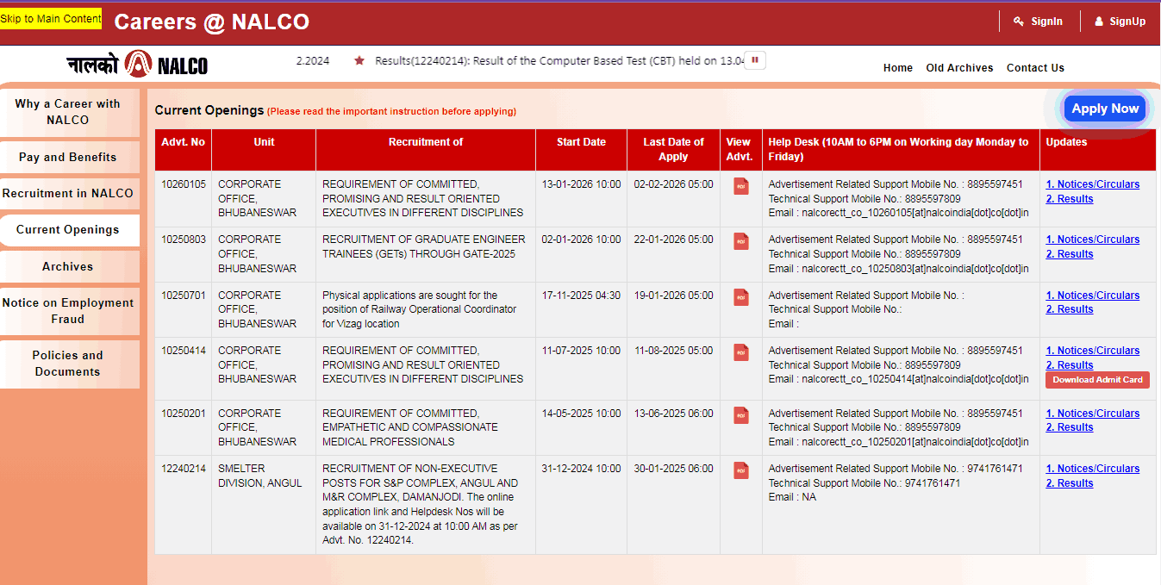Viewport: 1161px width, 585px height.
Task: Download Admit Card for Advt 10250414
Action: (x=1096, y=380)
